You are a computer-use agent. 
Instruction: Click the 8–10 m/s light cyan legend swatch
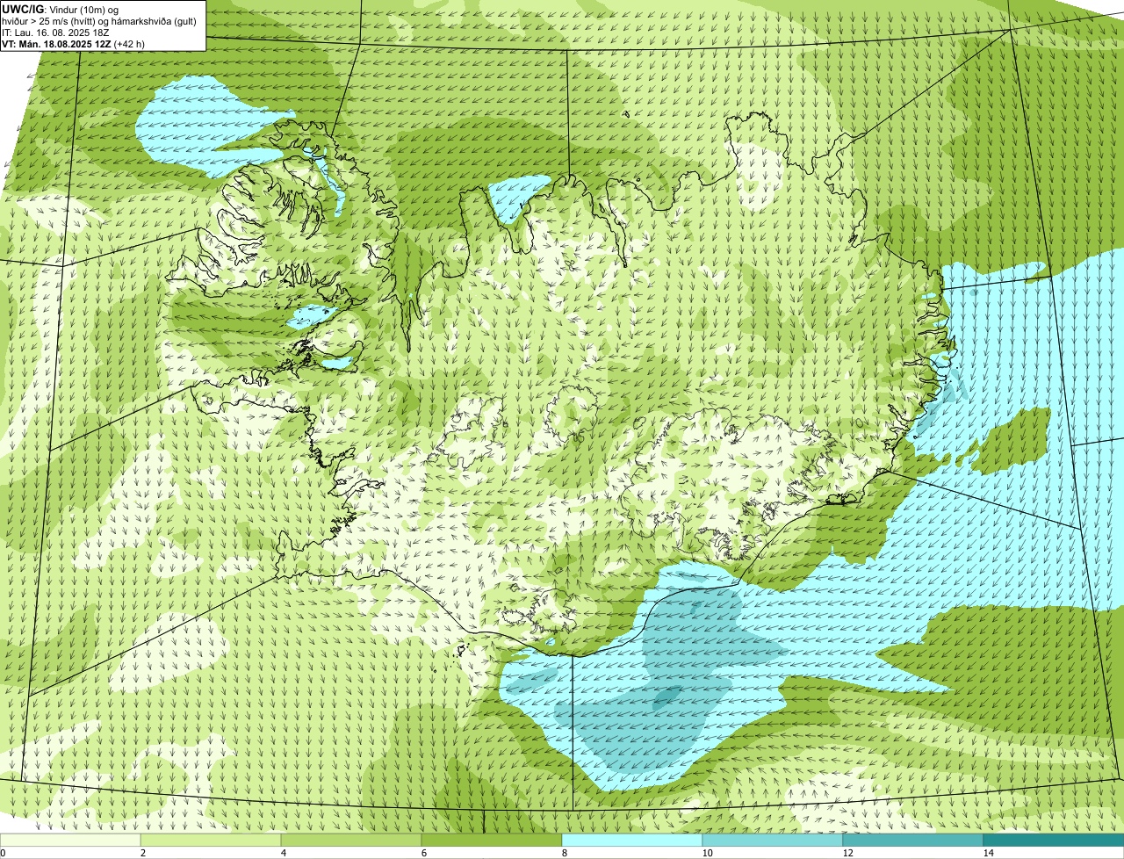tap(632, 840)
